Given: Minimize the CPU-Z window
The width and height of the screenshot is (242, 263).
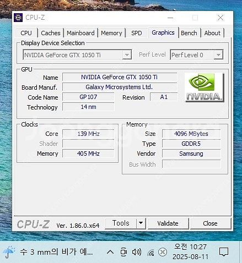Looking at the screenshot, I should click(170, 18).
